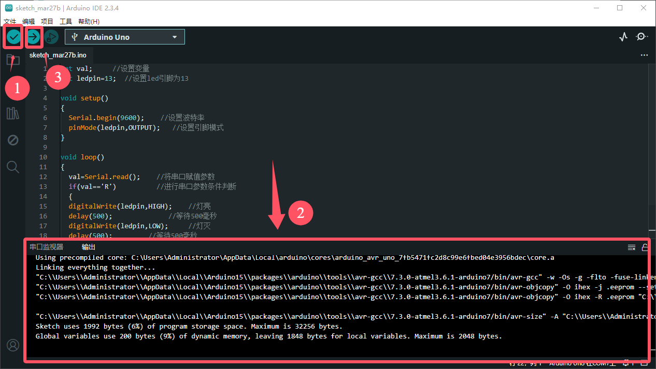Click the comment '//设置引脚模式'

tap(198, 127)
